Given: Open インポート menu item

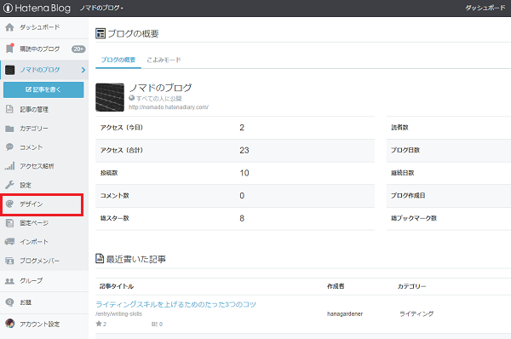Looking at the screenshot, I should pyautogui.click(x=44, y=242).
